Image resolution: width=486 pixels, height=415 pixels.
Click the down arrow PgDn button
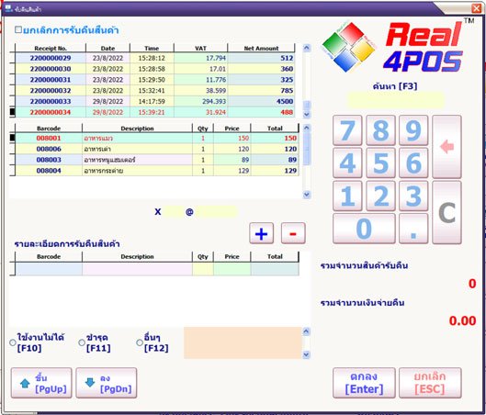coord(107,383)
